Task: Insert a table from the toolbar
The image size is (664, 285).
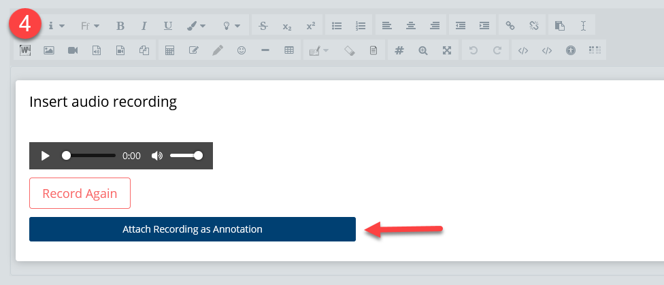Action: click(x=288, y=50)
